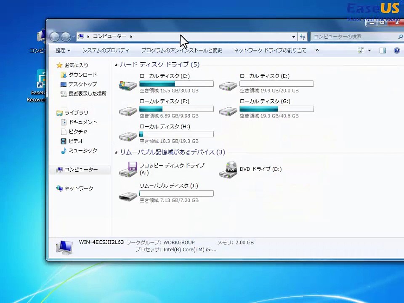Image resolution: width=404 pixels, height=303 pixels.
Task: Click the F: drive capacity bar
Action: pos(176,109)
